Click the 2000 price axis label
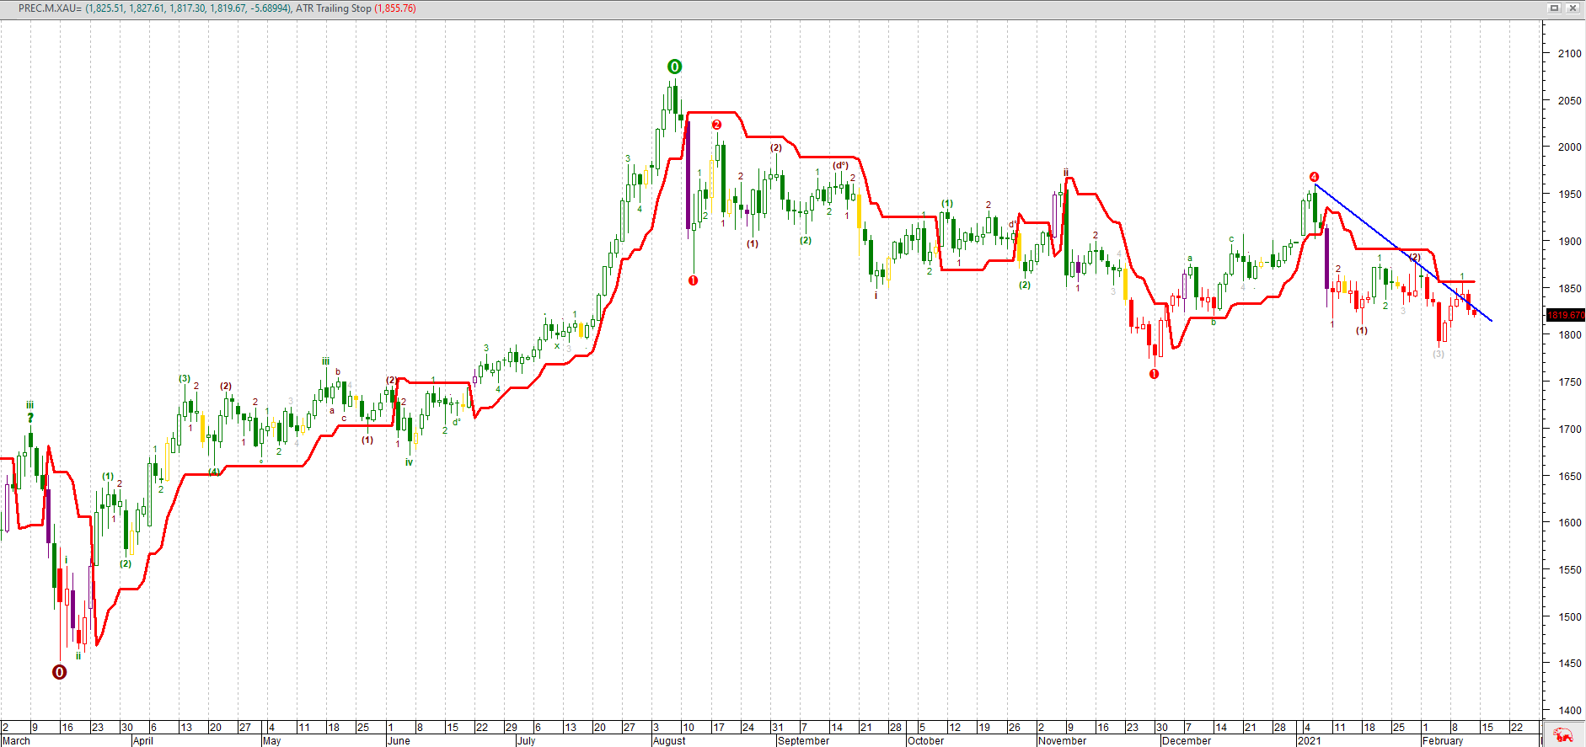 click(x=1570, y=147)
